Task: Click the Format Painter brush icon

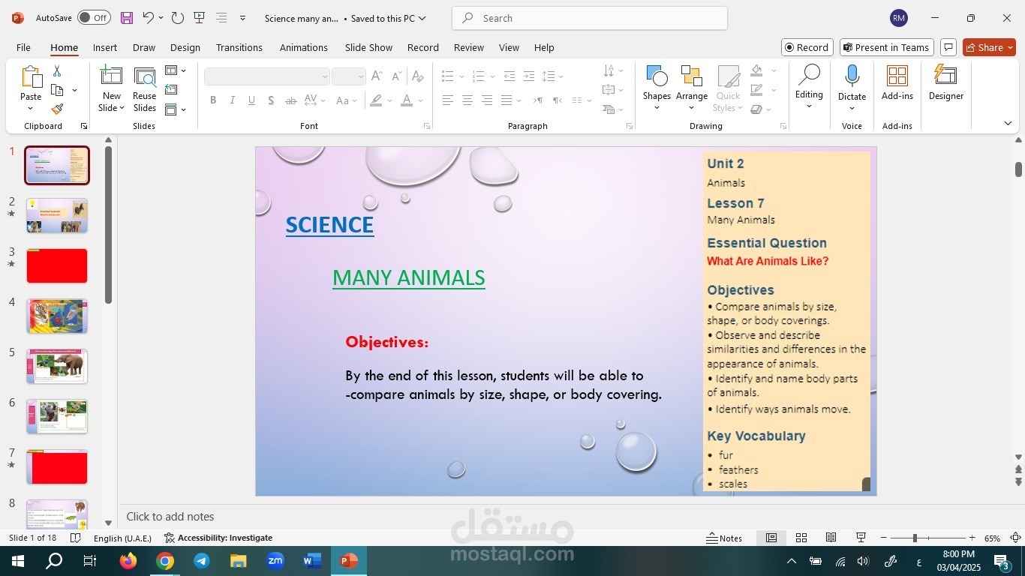Action: [x=57, y=109]
